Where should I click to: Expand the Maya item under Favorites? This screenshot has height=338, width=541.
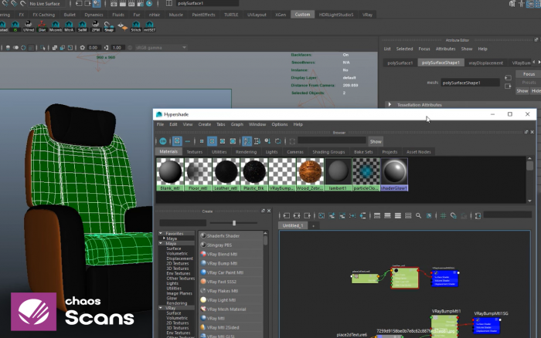point(164,238)
